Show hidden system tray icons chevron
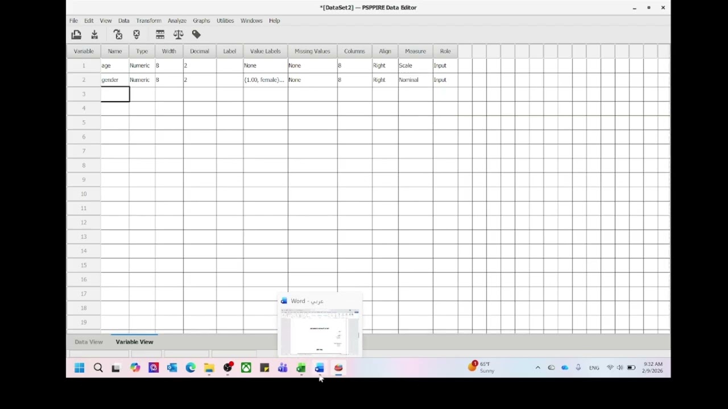728x409 pixels. 537,368
